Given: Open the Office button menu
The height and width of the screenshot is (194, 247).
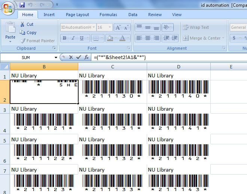Looking at the screenshot, I should point(7,8).
